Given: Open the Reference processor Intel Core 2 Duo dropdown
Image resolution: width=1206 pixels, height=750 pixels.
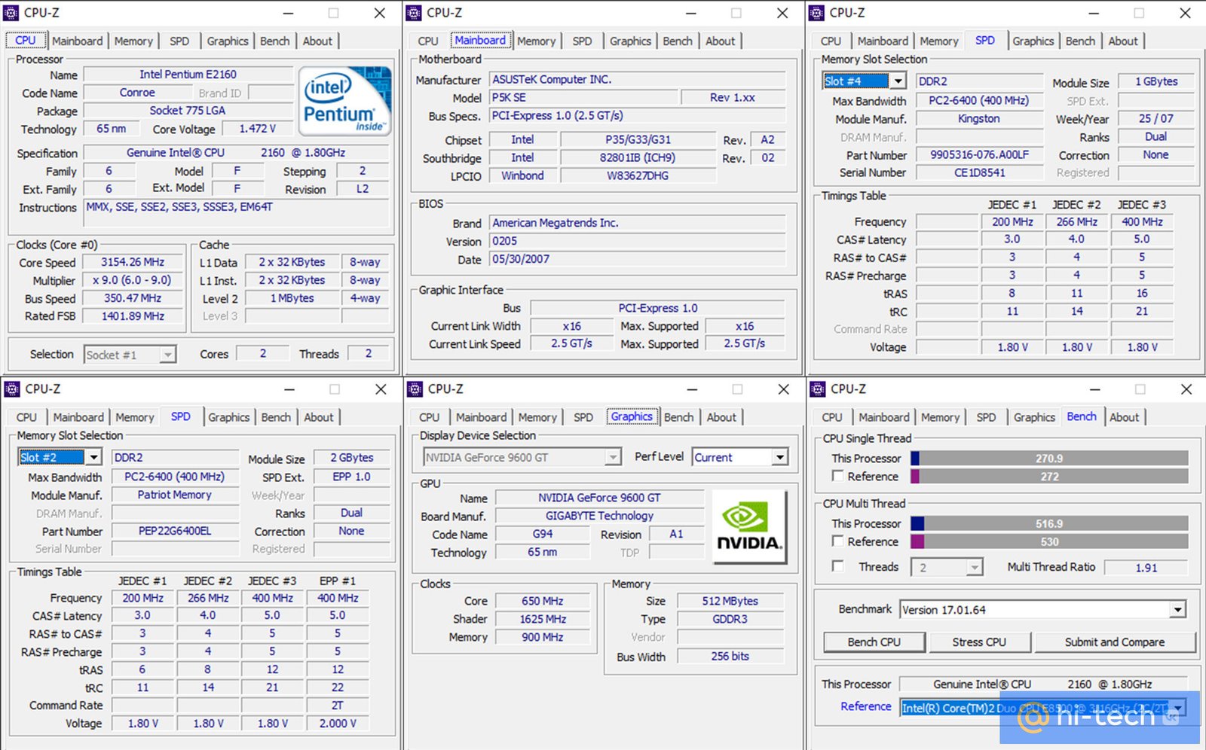Looking at the screenshot, I should pyautogui.click(x=1177, y=707).
